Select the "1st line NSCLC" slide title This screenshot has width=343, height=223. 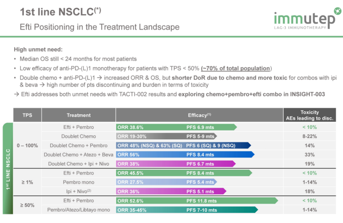click(x=61, y=12)
